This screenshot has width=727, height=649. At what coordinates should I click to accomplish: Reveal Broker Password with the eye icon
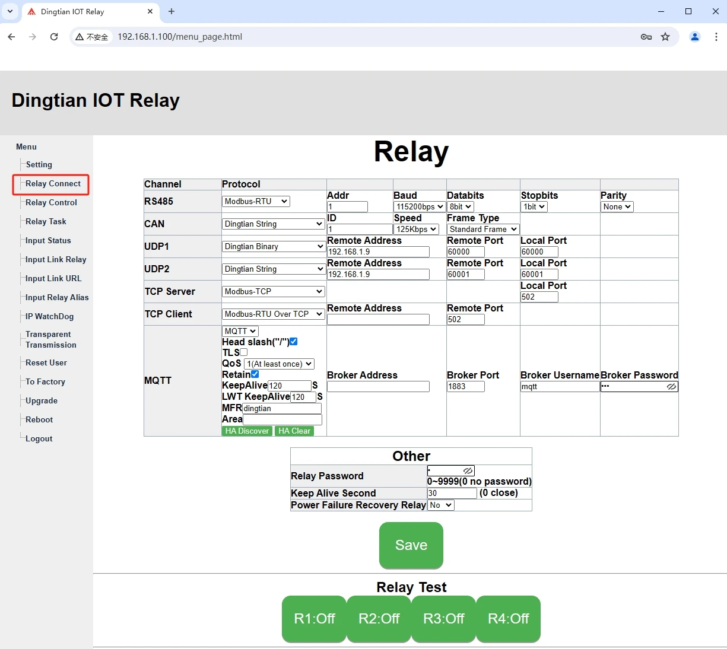tap(671, 387)
